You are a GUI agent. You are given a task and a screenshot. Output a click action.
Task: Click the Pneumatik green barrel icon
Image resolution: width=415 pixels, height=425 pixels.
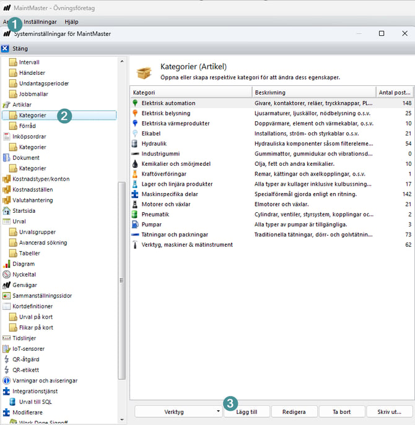point(135,215)
